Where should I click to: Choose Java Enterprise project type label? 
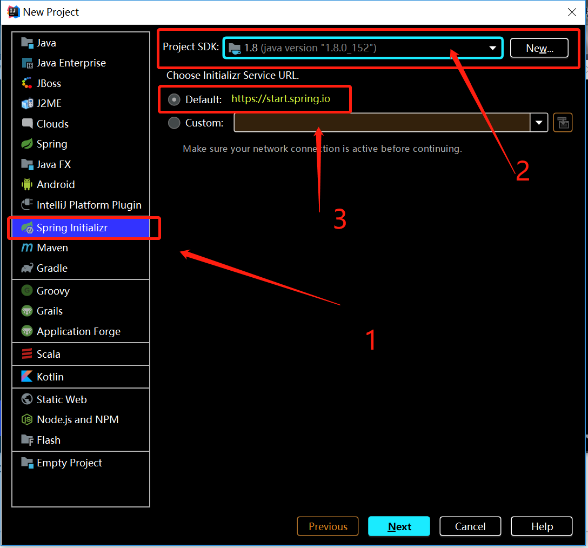(71, 63)
